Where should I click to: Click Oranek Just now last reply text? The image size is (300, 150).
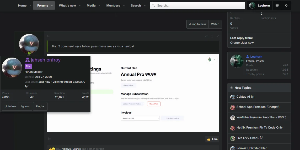tap(242, 43)
